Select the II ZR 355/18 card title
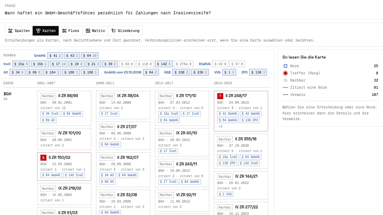 246,139
